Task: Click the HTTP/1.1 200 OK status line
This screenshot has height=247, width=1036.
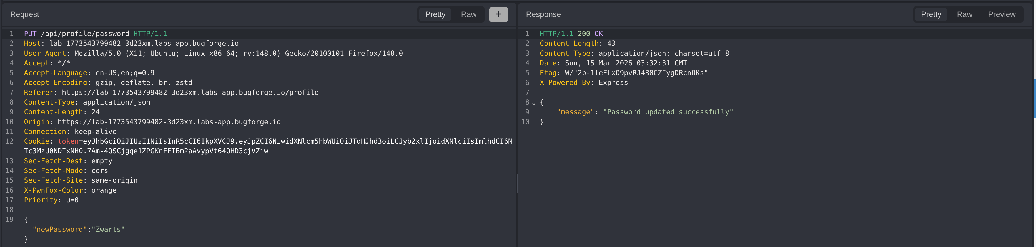Action: pos(571,34)
